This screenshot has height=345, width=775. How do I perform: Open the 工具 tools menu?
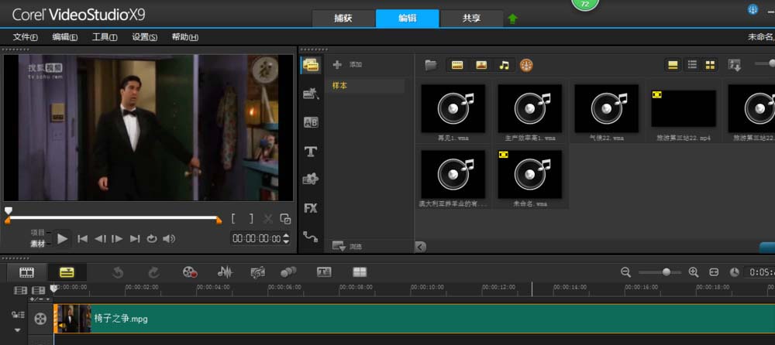pyautogui.click(x=105, y=37)
